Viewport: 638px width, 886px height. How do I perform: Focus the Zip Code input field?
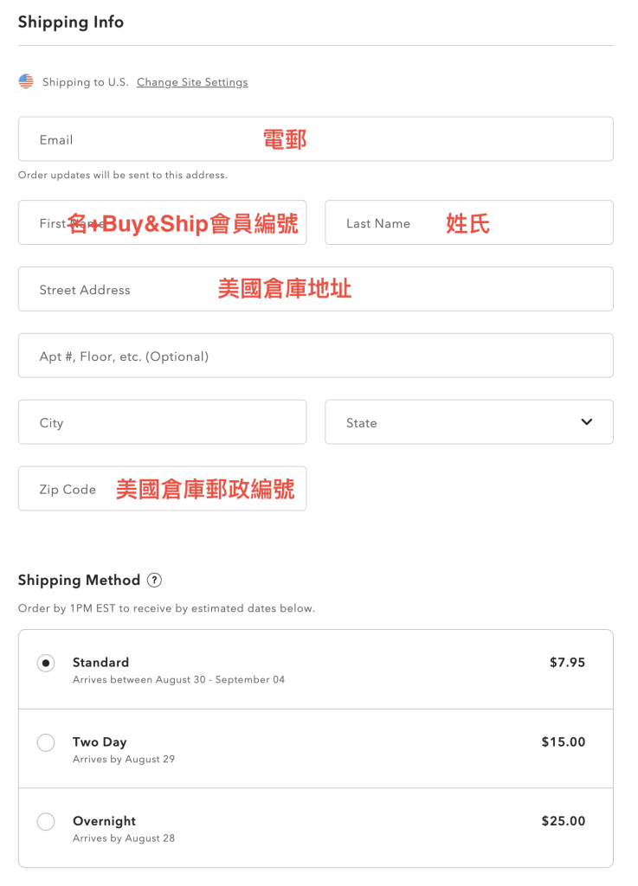[x=162, y=490]
